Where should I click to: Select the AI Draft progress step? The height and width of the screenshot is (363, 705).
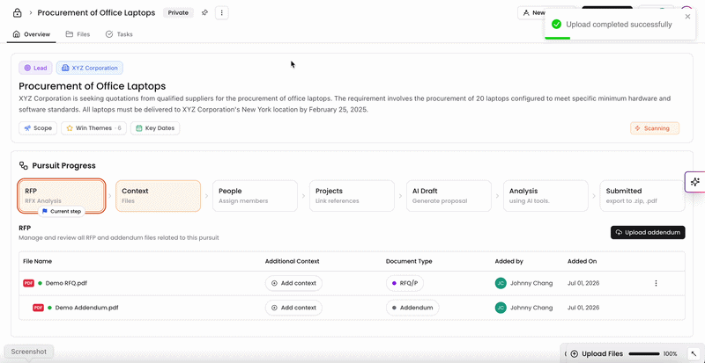tap(449, 196)
